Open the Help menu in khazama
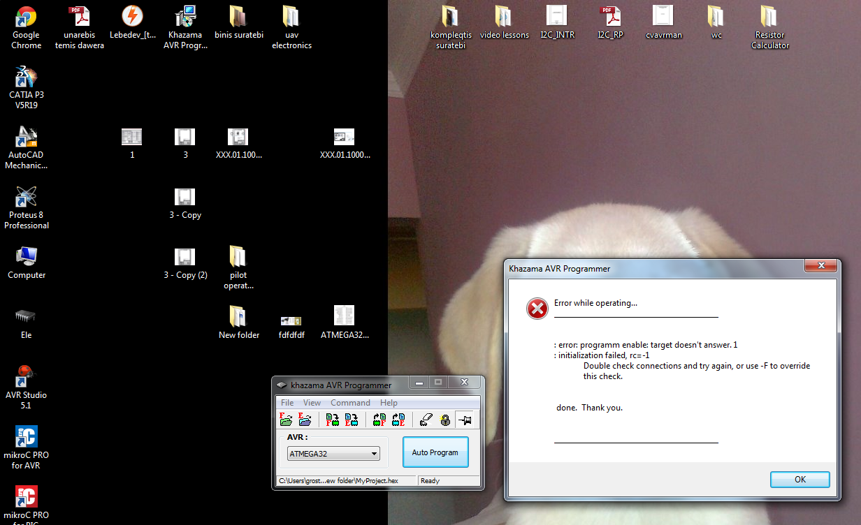The image size is (861, 525). (x=389, y=403)
